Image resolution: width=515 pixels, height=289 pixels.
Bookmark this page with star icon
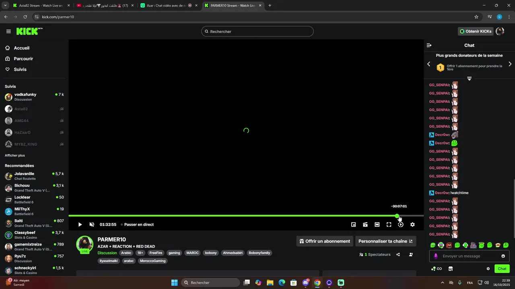pos(476,17)
